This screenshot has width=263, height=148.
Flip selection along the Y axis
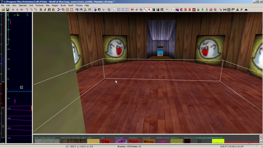pos(17,10)
